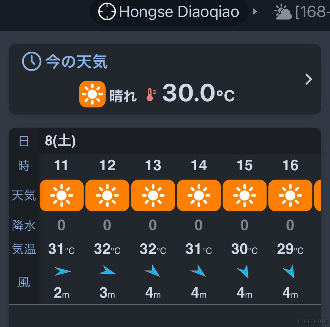Click the Hongse Diaoqiao location name
The height and width of the screenshot is (327, 330).
179,12
